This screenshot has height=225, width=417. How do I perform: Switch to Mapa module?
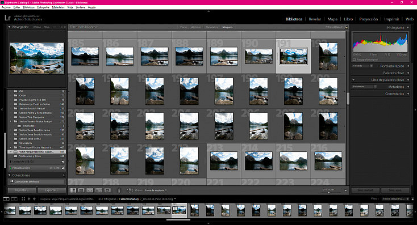click(332, 19)
